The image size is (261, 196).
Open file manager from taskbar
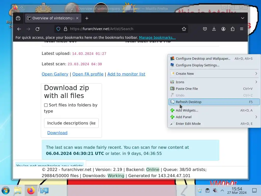[18, 190]
